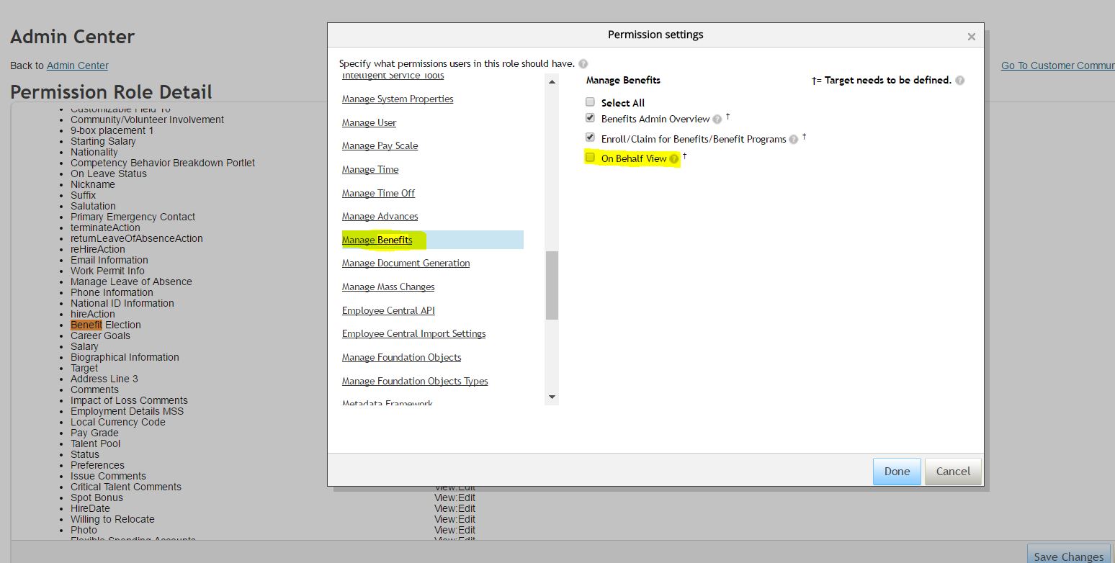Click 'Permission Role Detail' heading
1115x563 pixels.
(111, 92)
